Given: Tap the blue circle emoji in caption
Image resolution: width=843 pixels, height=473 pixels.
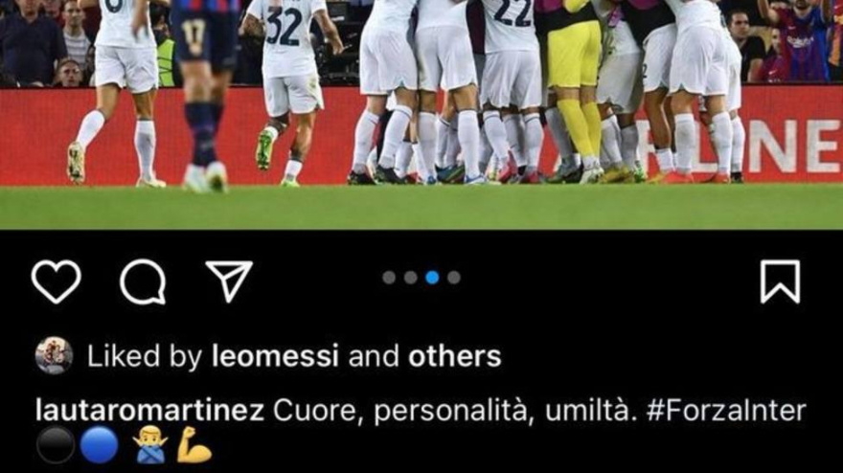Looking at the screenshot, I should tap(99, 445).
